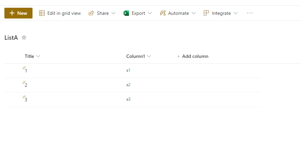Open the Title column header menu
Viewport: 301px width, 145px height.
click(x=33, y=56)
